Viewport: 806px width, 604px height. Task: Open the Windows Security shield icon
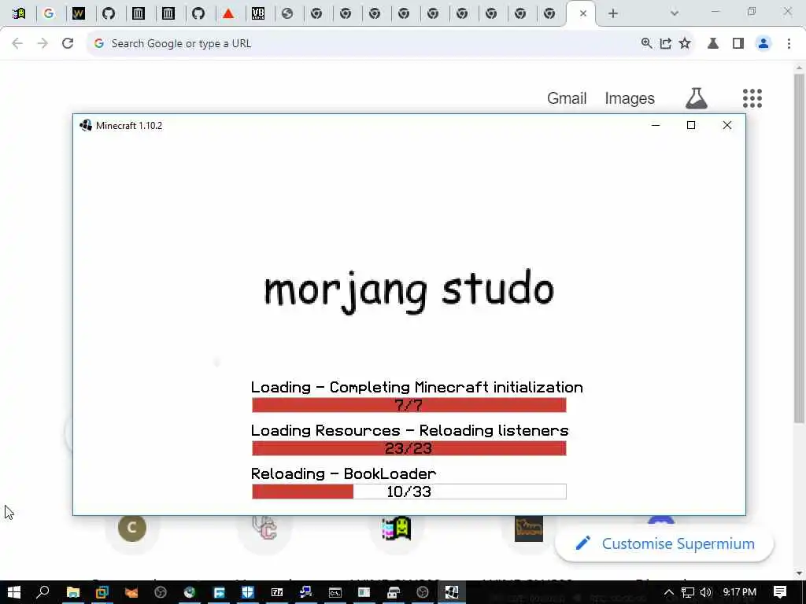point(248,592)
